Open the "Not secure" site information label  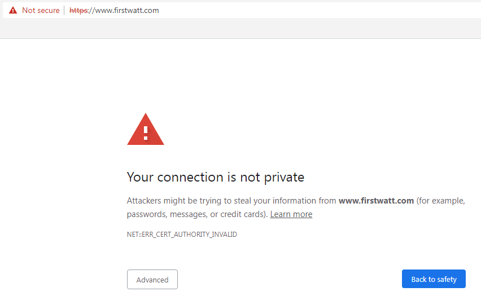(41, 10)
